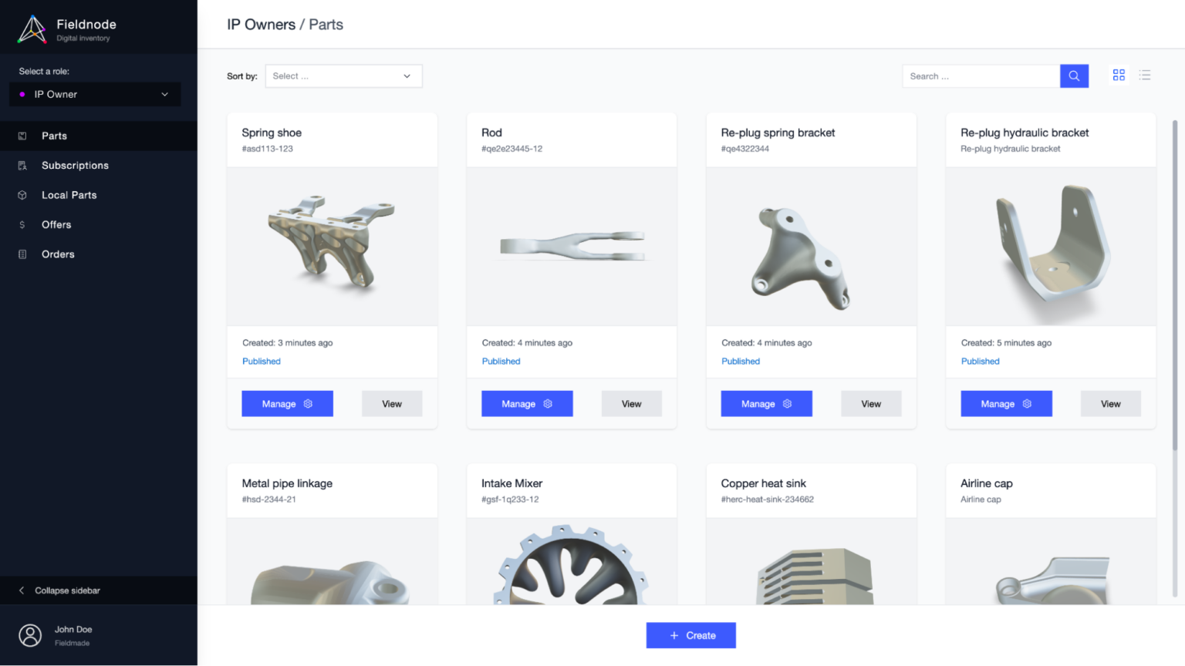Click the Orders sidebar icon
1185x666 pixels.
(22, 254)
